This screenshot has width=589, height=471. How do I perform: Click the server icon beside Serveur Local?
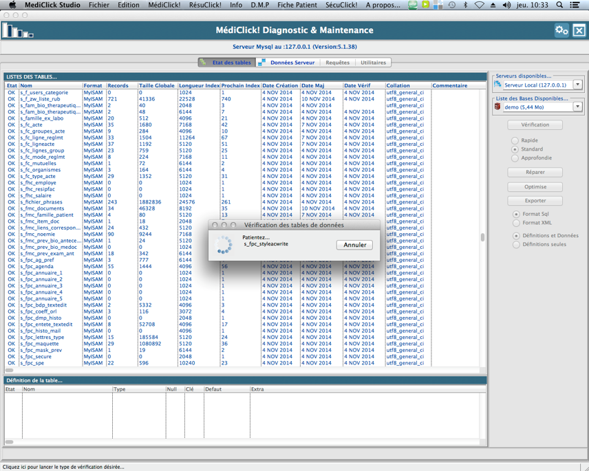pyautogui.click(x=498, y=85)
